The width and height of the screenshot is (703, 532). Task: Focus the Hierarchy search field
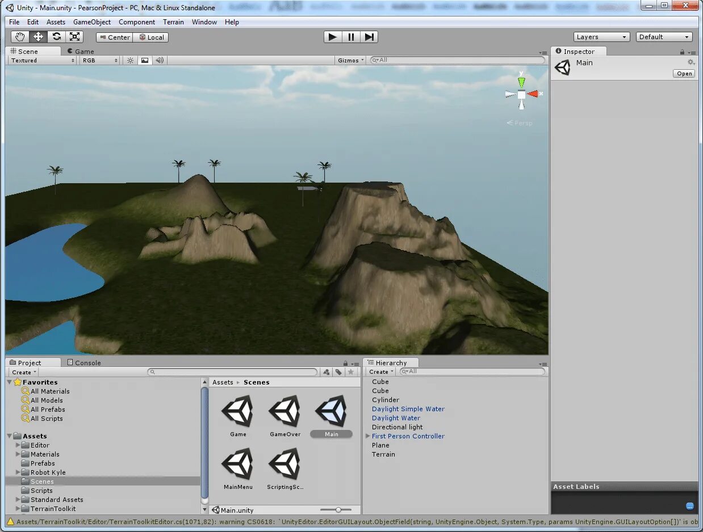[472, 371]
